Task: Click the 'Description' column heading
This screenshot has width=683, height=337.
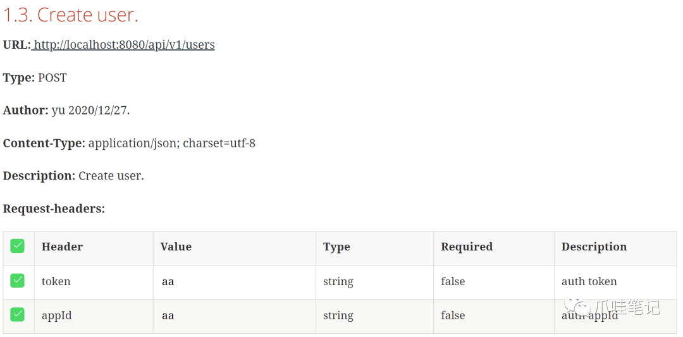Action: point(594,247)
